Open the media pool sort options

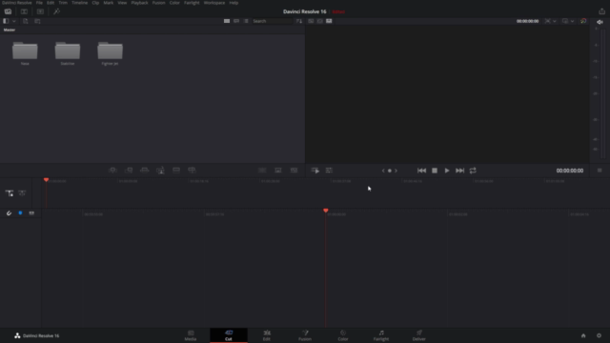(x=298, y=21)
